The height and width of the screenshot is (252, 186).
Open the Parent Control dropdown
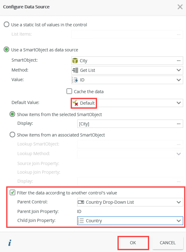[179, 202]
